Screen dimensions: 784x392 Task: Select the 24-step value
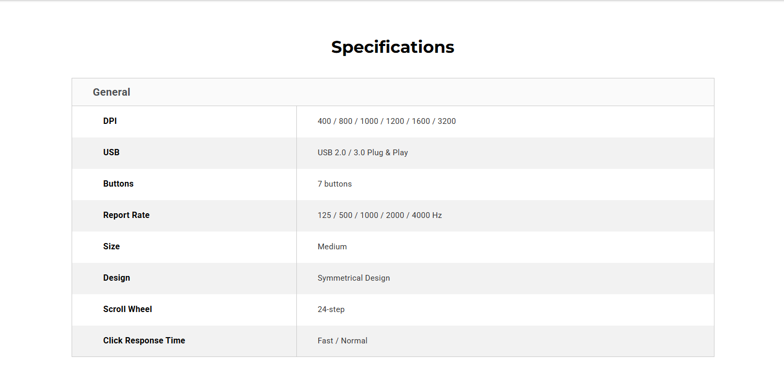pos(331,309)
